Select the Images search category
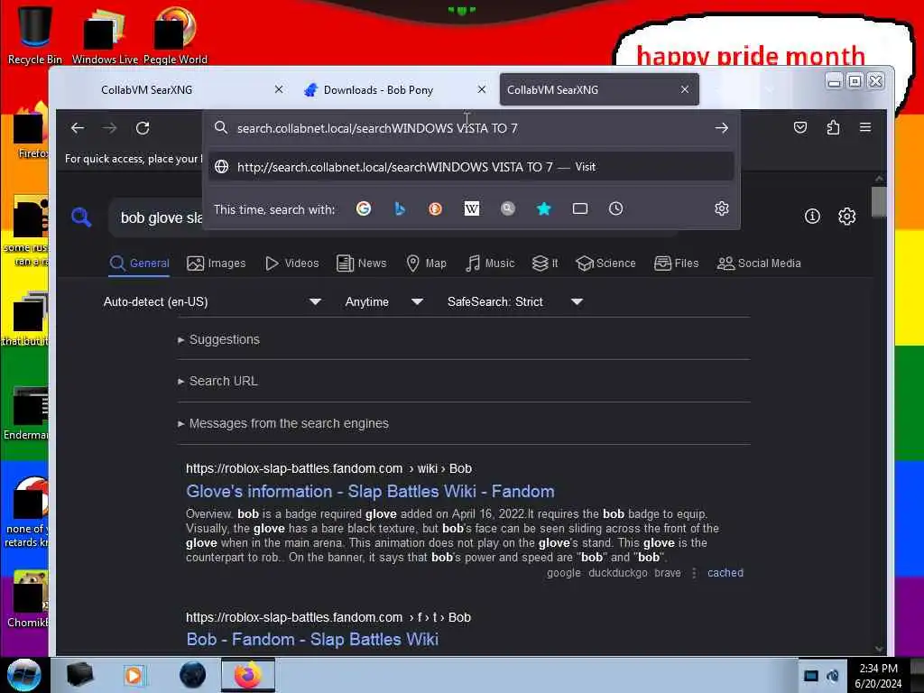Image resolution: width=924 pixels, height=693 pixels. point(217,263)
